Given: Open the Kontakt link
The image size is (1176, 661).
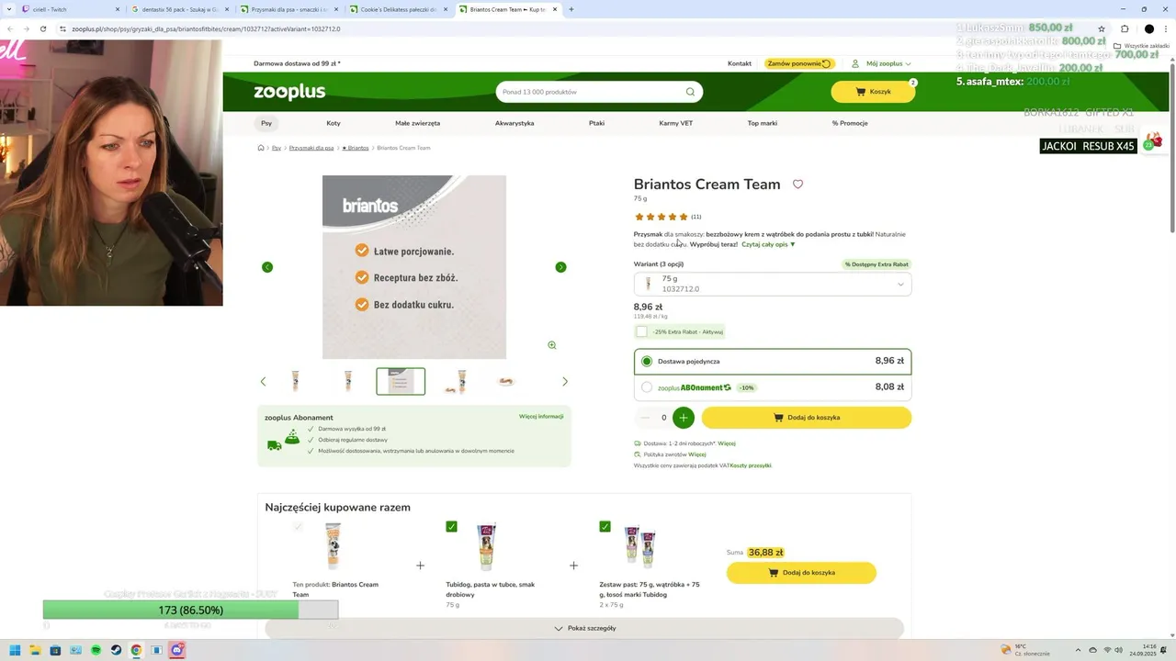Looking at the screenshot, I should click(740, 63).
